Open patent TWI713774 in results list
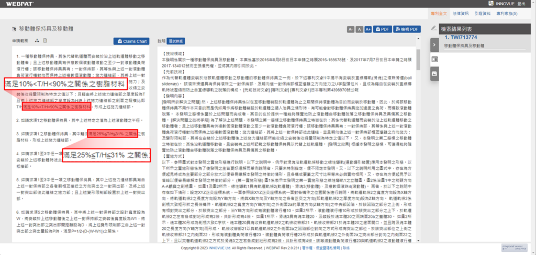The height and width of the screenshot is (255, 536). tap(461, 38)
